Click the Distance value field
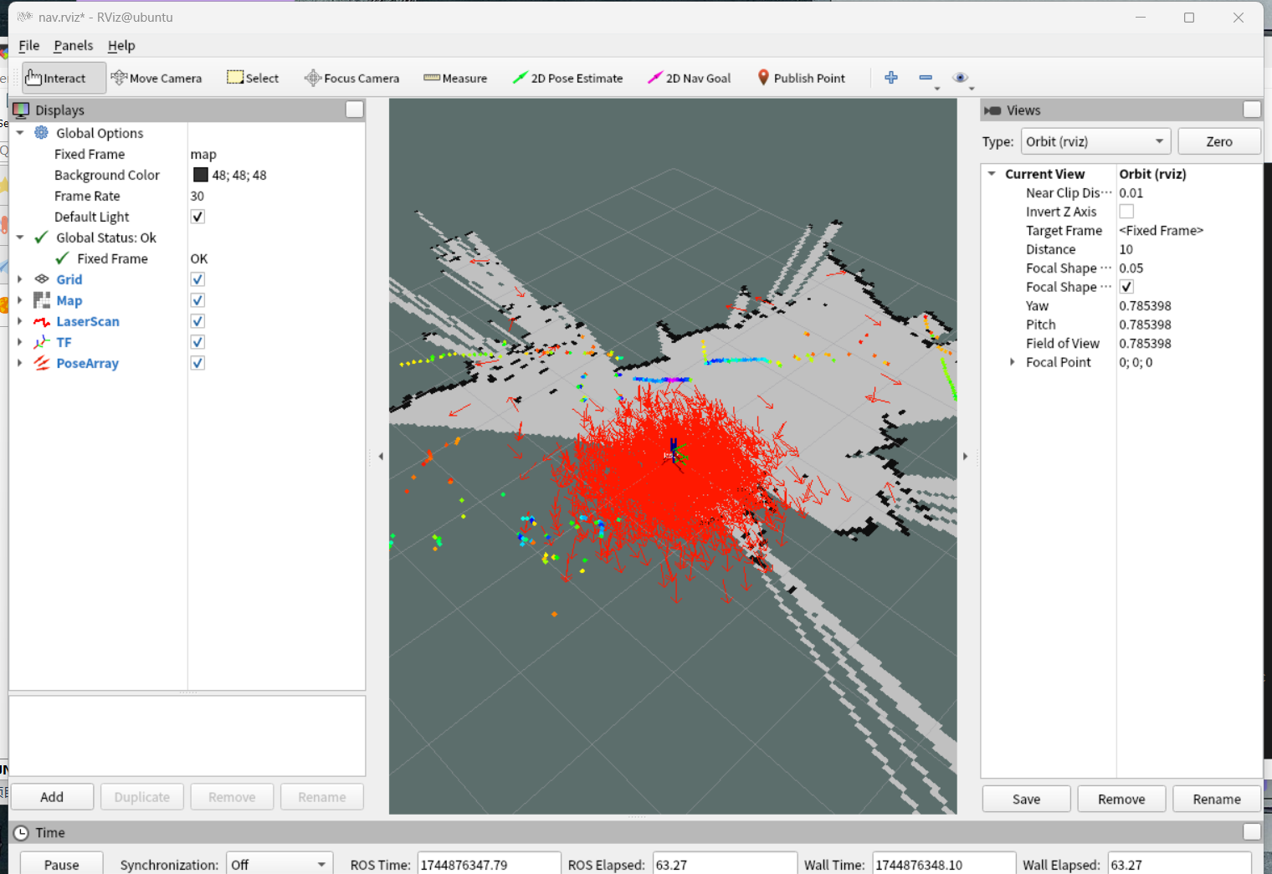 (x=1187, y=249)
